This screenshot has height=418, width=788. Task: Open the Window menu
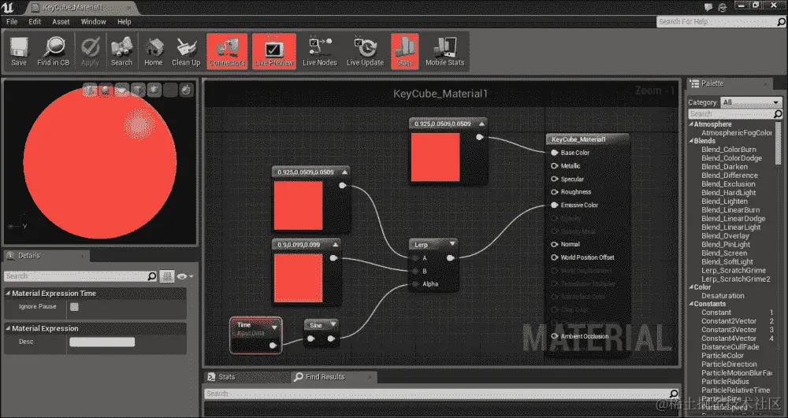click(x=94, y=21)
